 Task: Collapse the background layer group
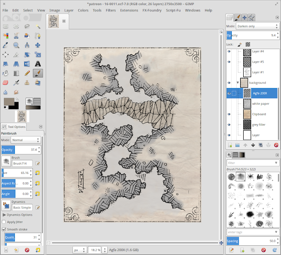pyautogui.click(x=238, y=82)
